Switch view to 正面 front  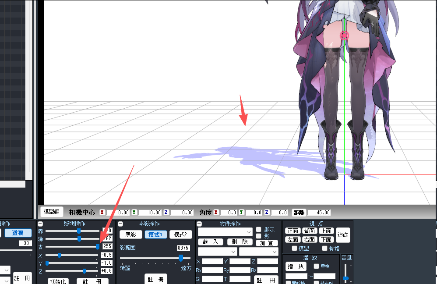[x=293, y=231]
